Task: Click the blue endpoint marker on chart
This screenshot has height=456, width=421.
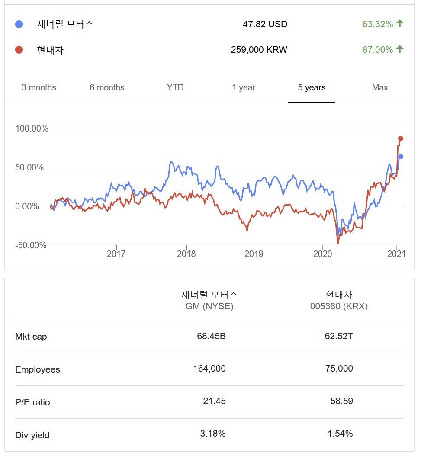Action: click(x=401, y=157)
